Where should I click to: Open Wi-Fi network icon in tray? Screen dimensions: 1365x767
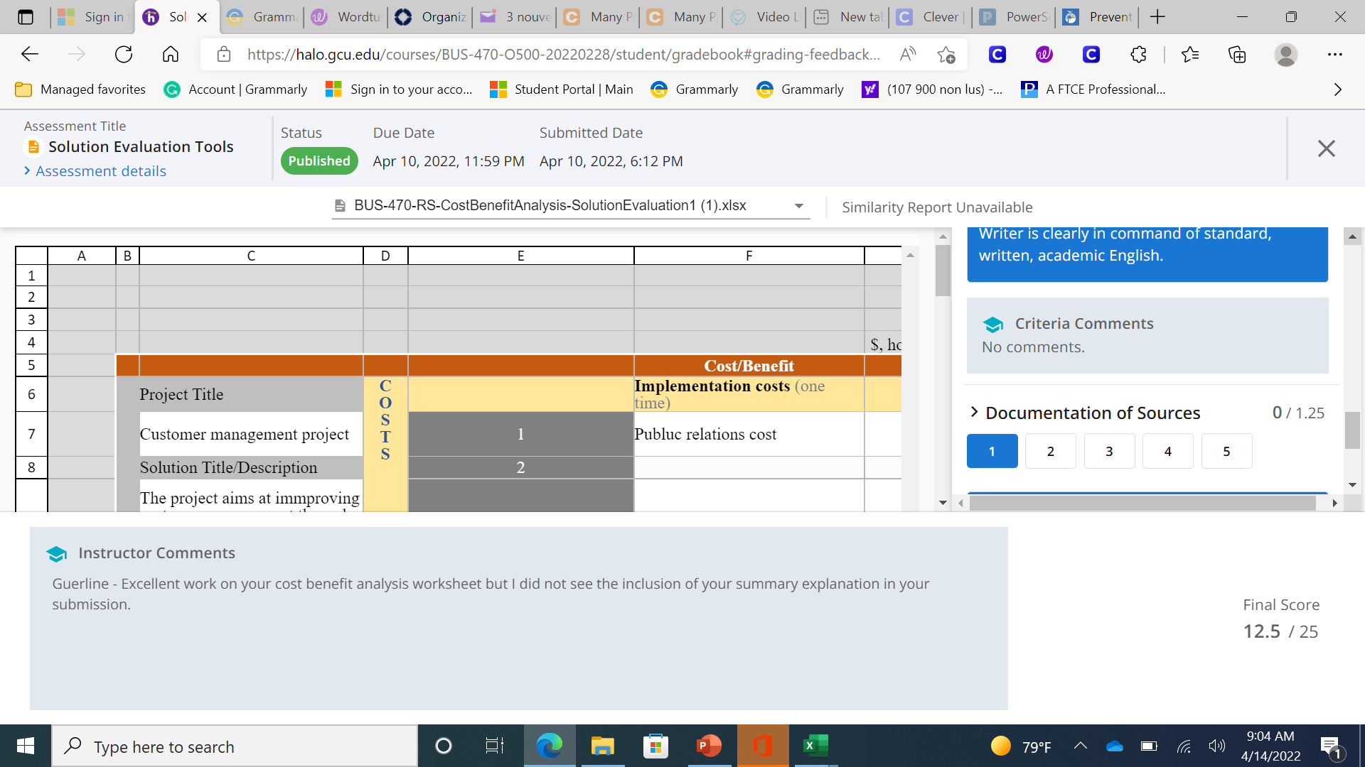pyautogui.click(x=1184, y=746)
